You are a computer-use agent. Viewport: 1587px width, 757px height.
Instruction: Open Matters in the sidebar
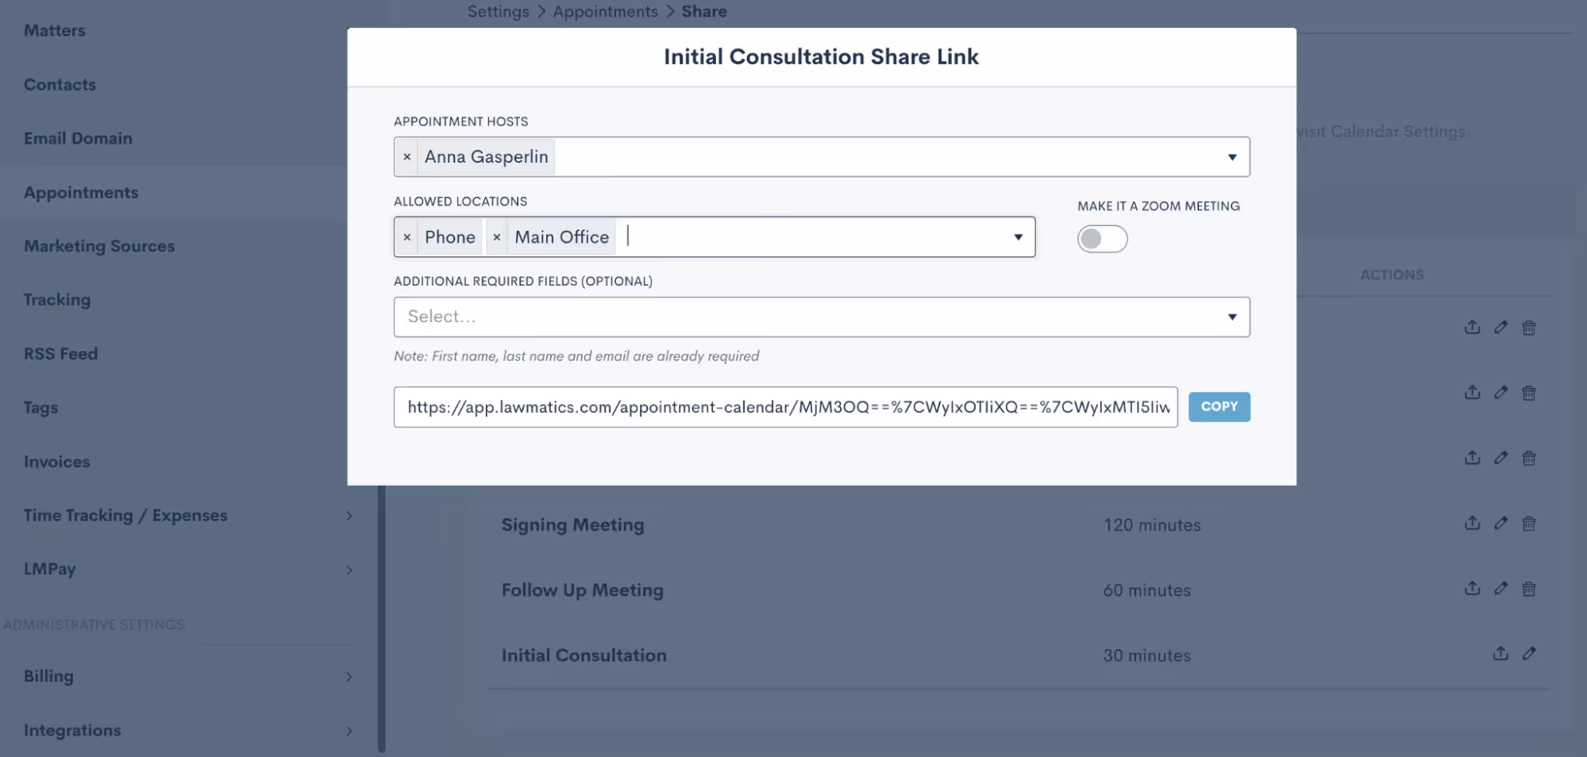tap(55, 30)
